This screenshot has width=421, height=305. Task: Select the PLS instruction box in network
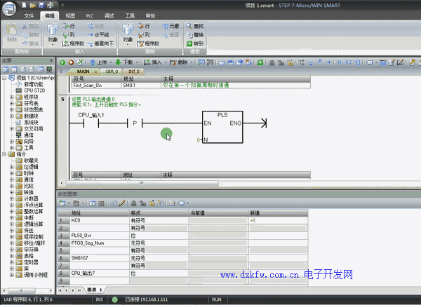(222, 127)
